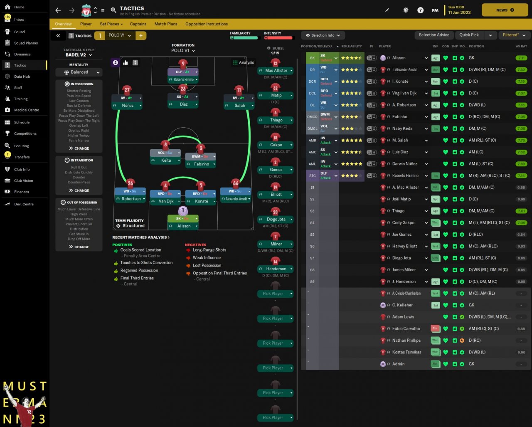Click Change under In Transition
Image resolution: width=532 pixels, height=427 pixels.
(x=79, y=190)
